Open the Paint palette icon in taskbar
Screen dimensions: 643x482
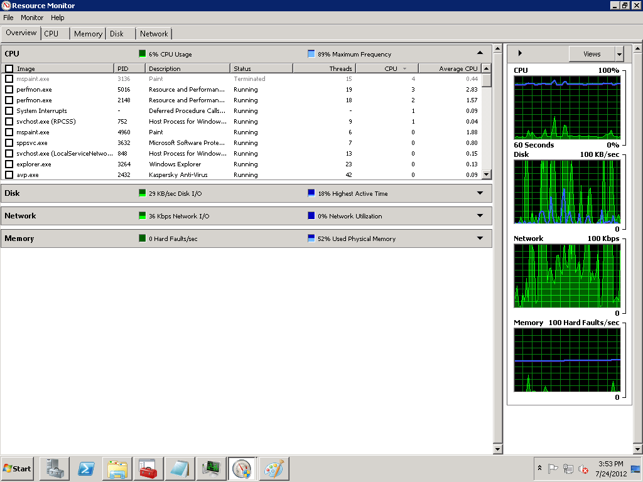point(274,468)
